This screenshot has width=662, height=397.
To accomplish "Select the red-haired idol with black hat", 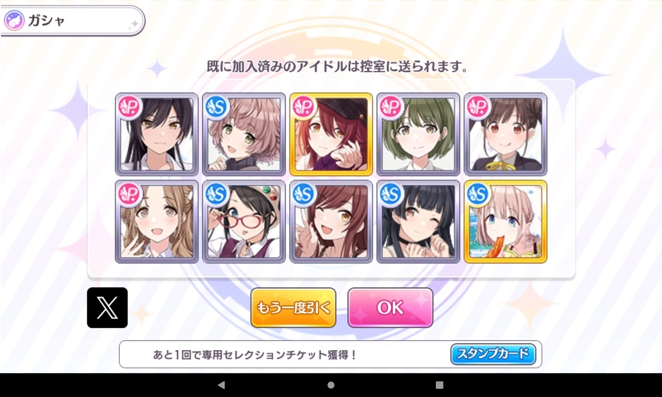I will (331, 134).
